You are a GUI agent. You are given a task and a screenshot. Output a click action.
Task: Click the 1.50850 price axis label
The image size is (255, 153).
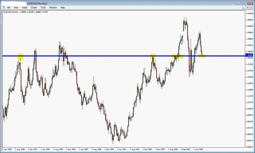coord(250,33)
